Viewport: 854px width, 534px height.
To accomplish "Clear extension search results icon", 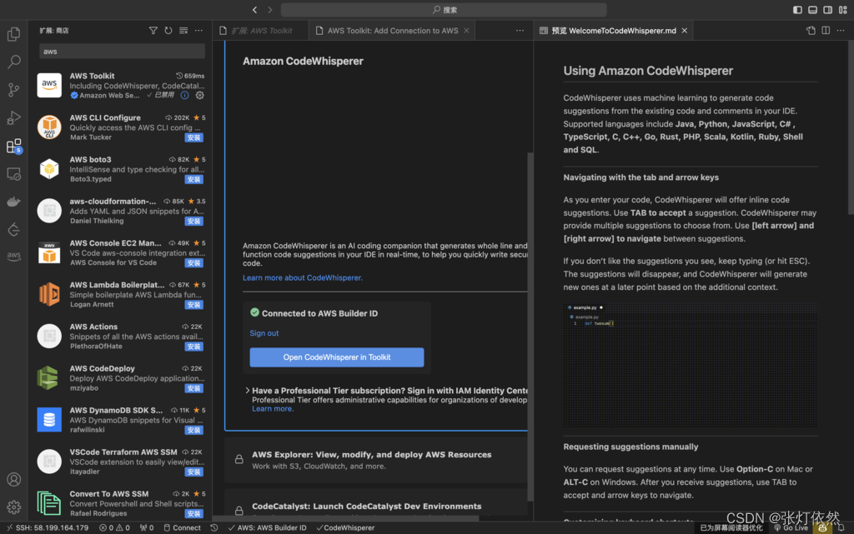I will [x=183, y=31].
